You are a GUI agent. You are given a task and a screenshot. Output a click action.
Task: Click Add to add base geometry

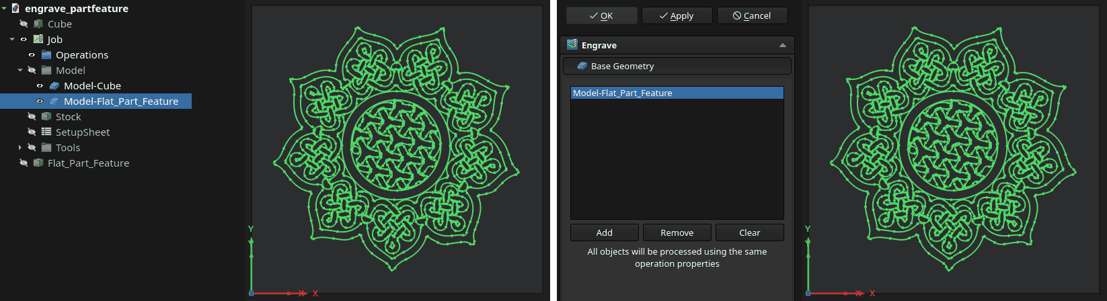pyautogui.click(x=605, y=232)
